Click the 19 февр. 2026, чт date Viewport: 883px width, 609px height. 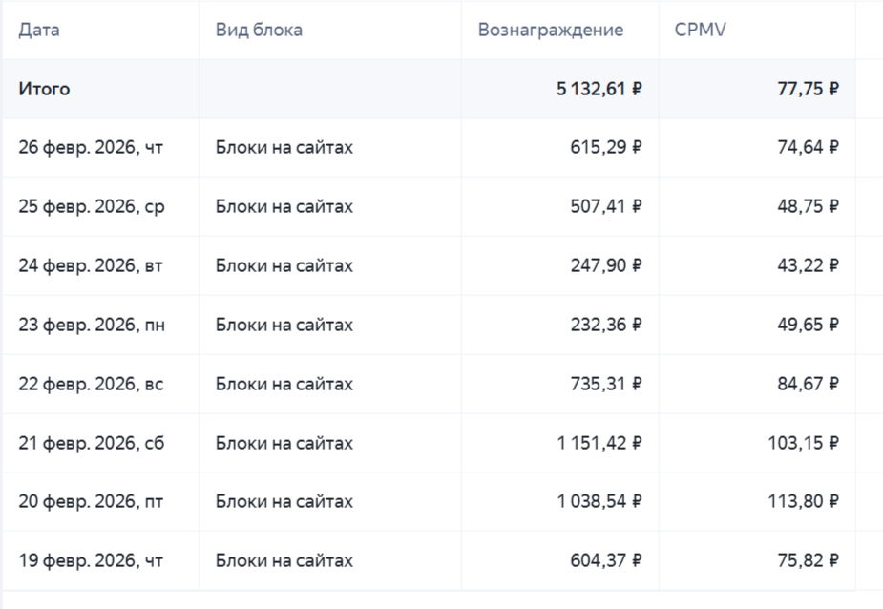91,560
